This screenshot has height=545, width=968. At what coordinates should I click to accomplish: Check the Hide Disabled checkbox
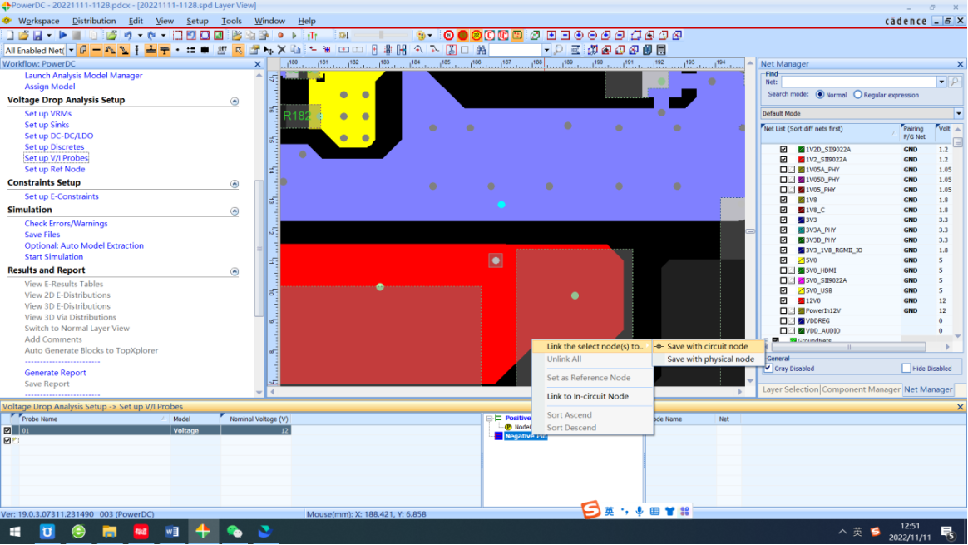(x=906, y=369)
